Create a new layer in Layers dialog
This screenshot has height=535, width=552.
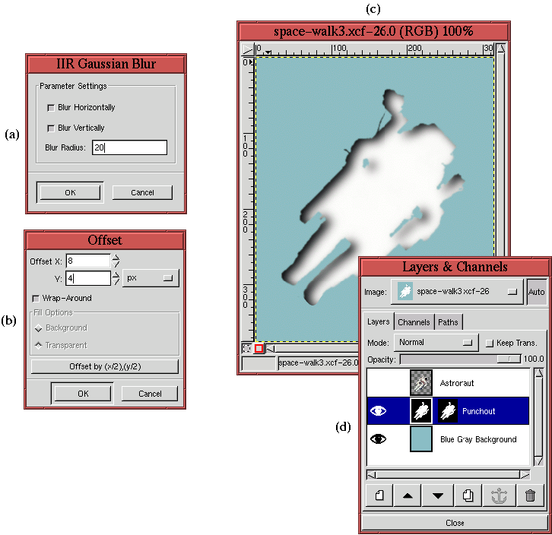click(x=379, y=496)
